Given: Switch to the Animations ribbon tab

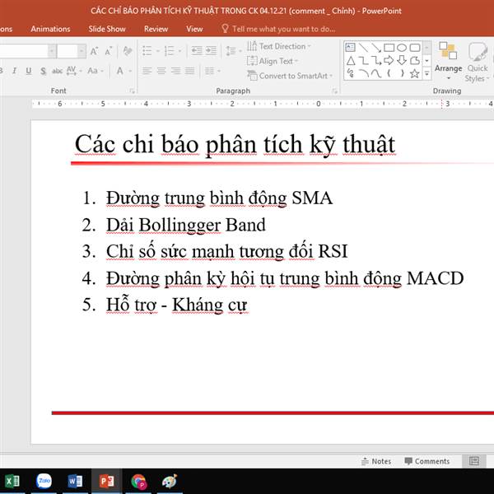Looking at the screenshot, I should pos(50,29).
